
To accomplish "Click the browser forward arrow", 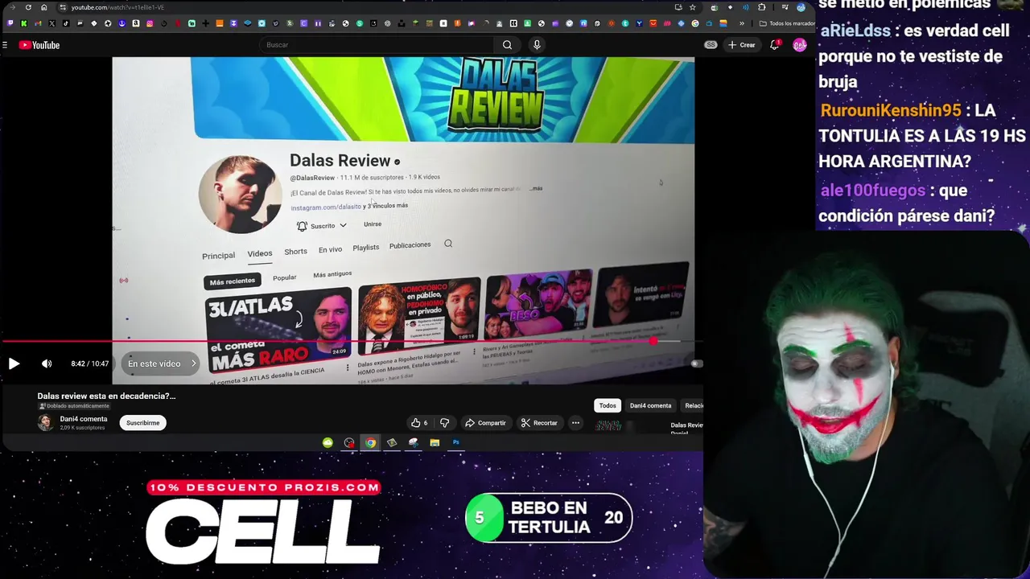I will pos(12,7).
